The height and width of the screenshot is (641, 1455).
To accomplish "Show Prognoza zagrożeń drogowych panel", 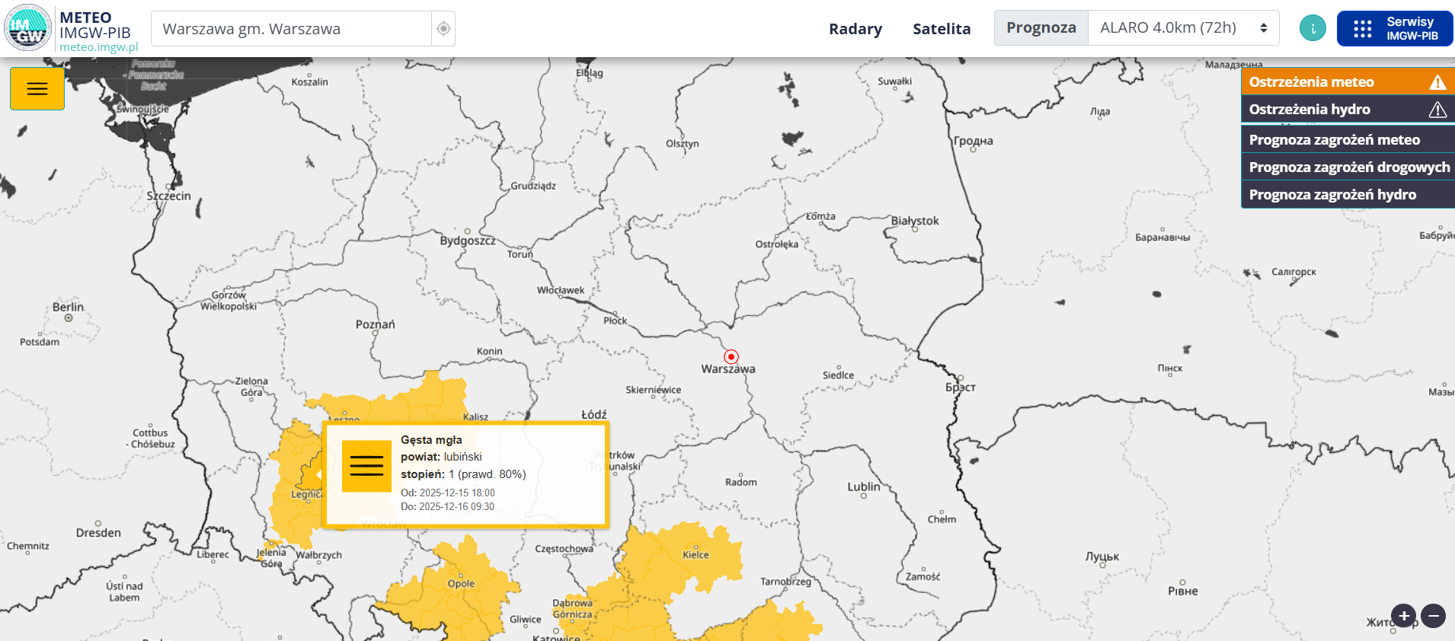I will click(1347, 167).
